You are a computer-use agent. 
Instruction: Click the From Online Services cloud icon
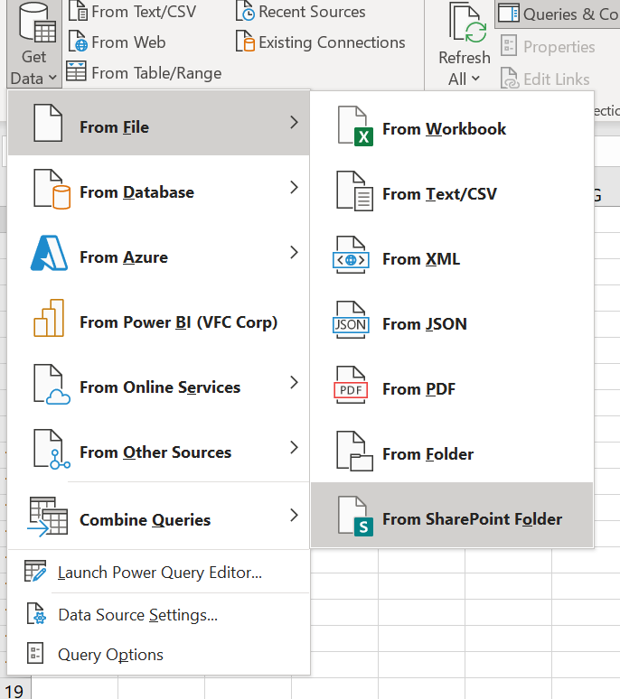(52, 385)
